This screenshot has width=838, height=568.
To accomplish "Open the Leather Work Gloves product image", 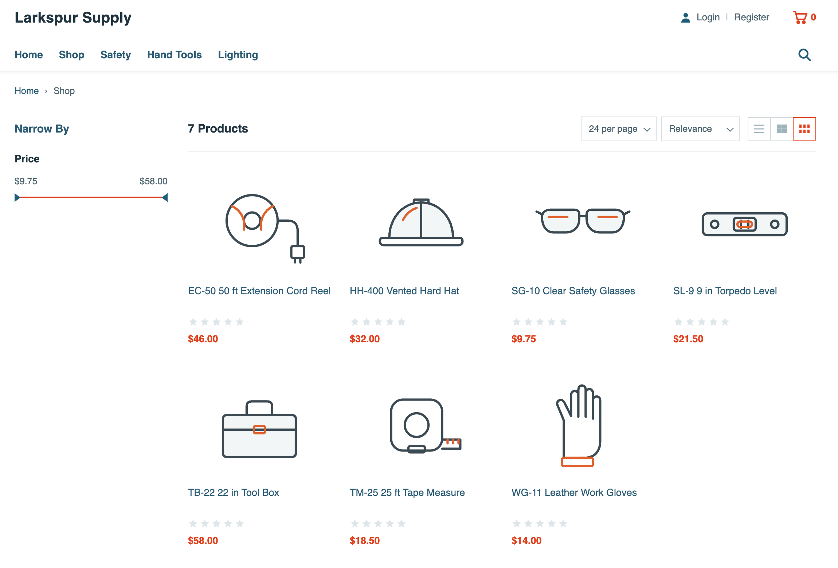I will click(579, 426).
